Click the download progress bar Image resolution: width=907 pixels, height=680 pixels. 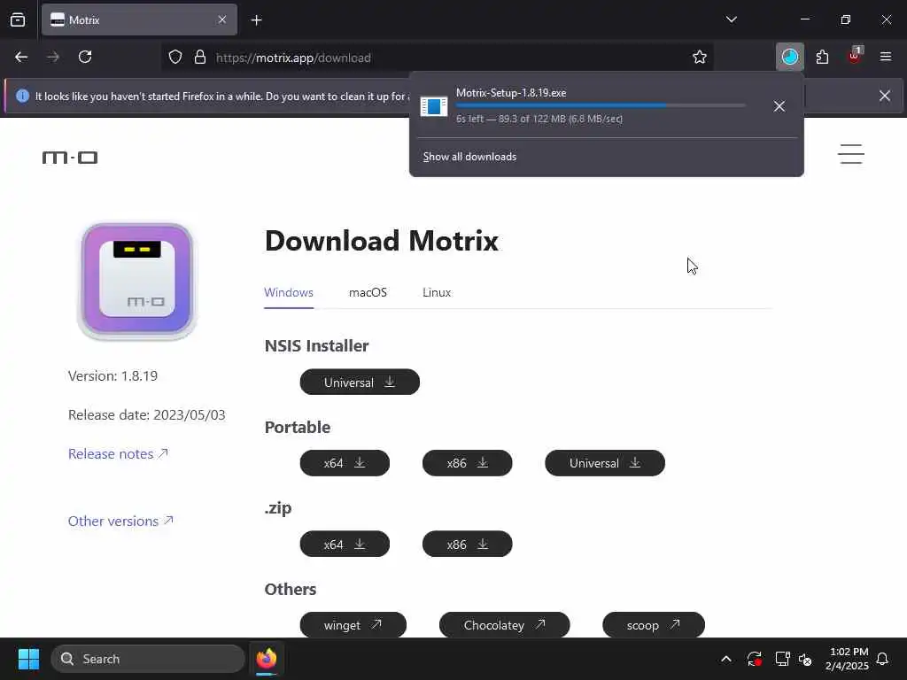(601, 106)
